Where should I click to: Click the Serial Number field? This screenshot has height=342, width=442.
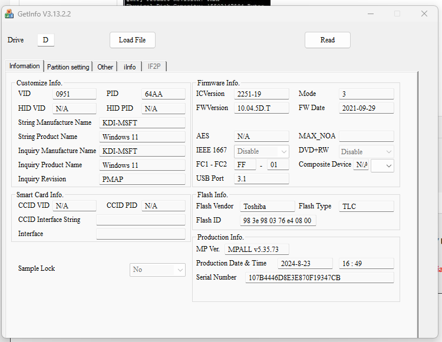[319, 278]
